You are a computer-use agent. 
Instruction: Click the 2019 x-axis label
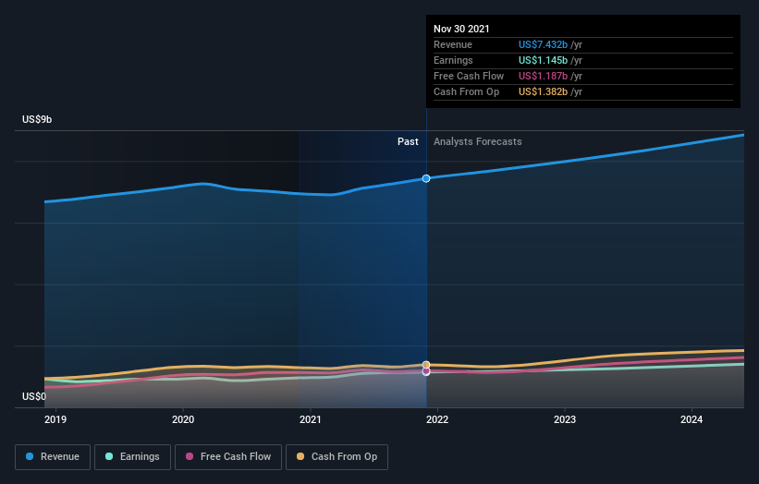pyautogui.click(x=55, y=419)
